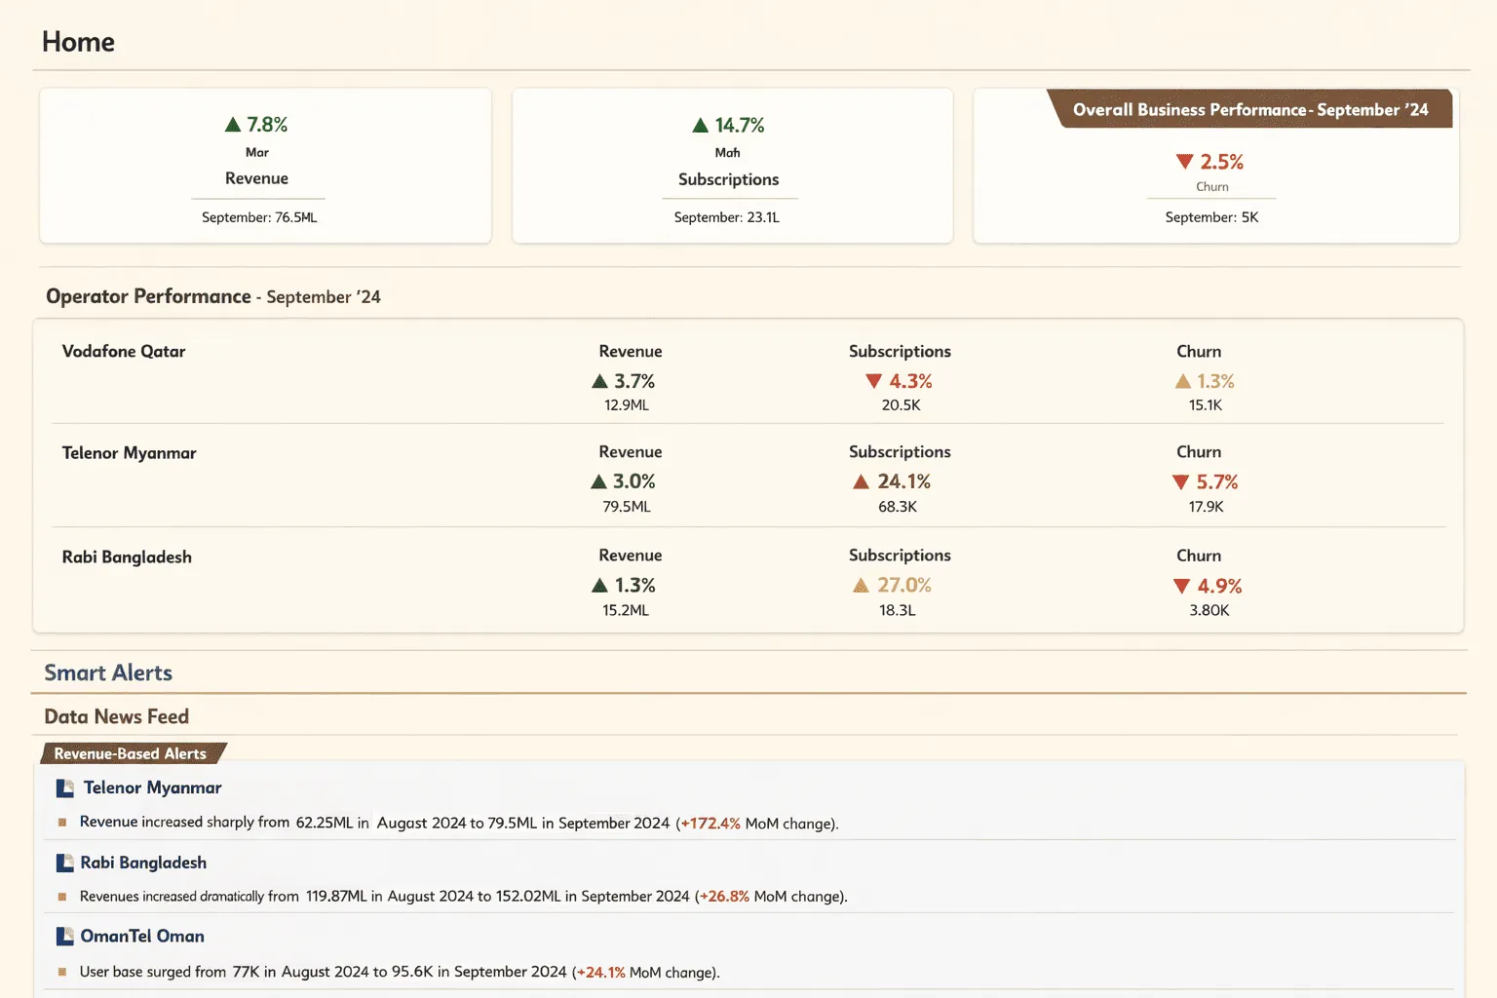Click the bullet icon before OmanTel user base text
Image resolution: width=1497 pixels, height=998 pixels.
click(x=63, y=972)
